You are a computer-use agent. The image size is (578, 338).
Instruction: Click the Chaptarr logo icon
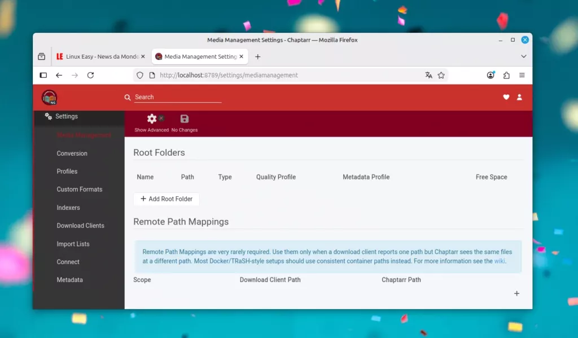point(50,97)
